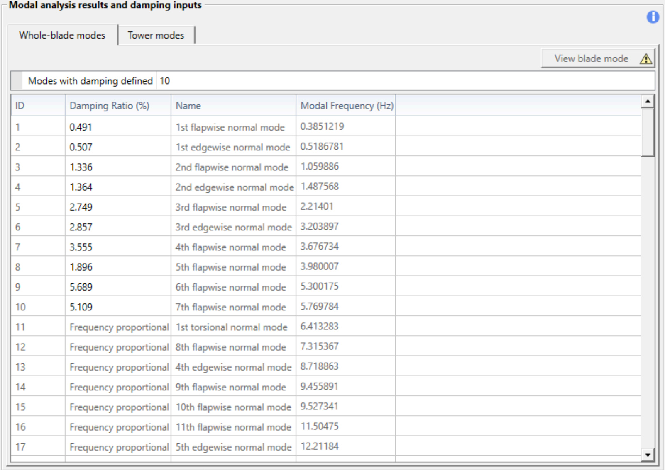Viewport: 665px width, 470px height.
Task: Switch to the Tower modes tab
Action: click(156, 35)
